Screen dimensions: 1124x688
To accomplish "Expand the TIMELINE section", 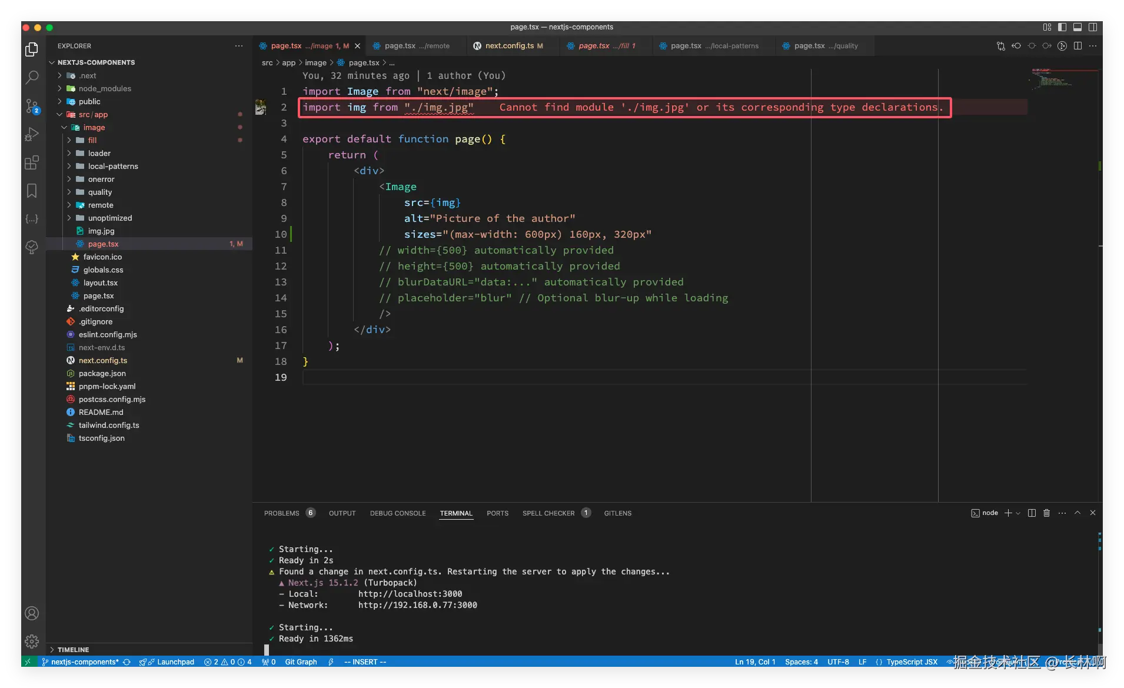I will tap(73, 650).
